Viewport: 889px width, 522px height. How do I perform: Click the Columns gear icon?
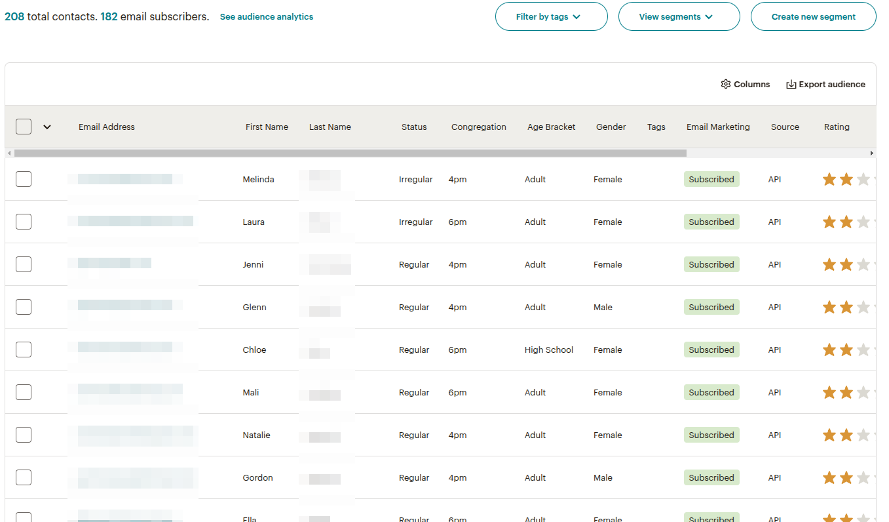click(x=725, y=84)
